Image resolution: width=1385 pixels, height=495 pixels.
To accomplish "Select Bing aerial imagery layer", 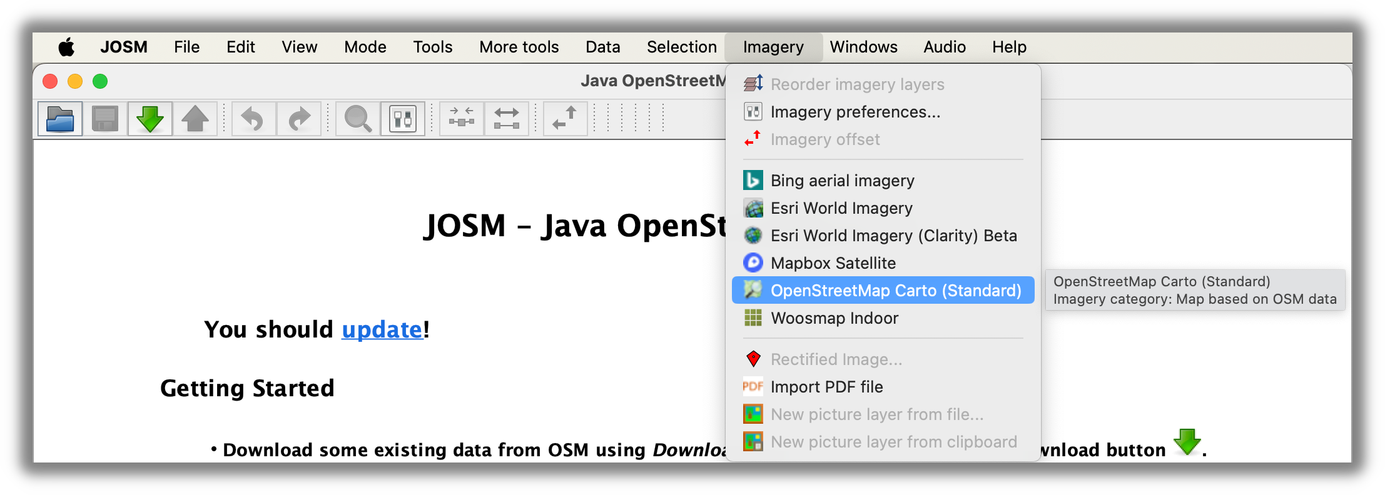I will click(x=883, y=180).
